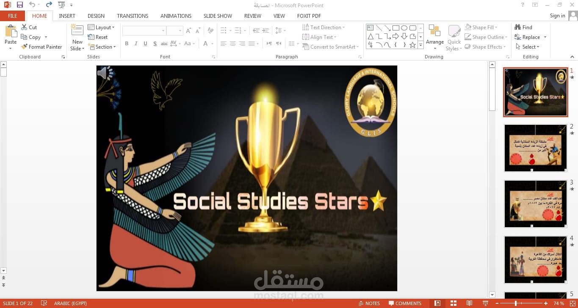Start slide show from beginning icon in quick access
Image resolution: width=578 pixels, height=308 pixels.
coord(61,5)
